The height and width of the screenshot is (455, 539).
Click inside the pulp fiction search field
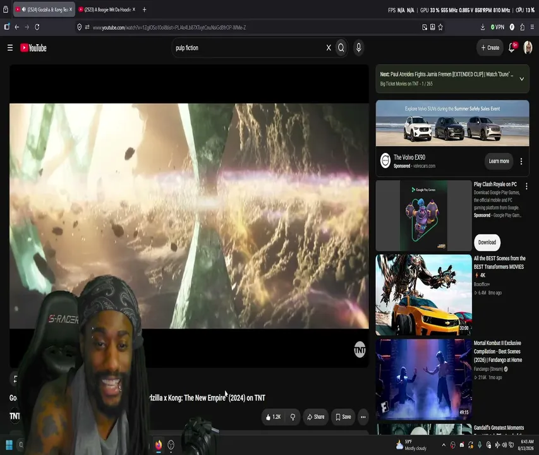click(x=248, y=48)
